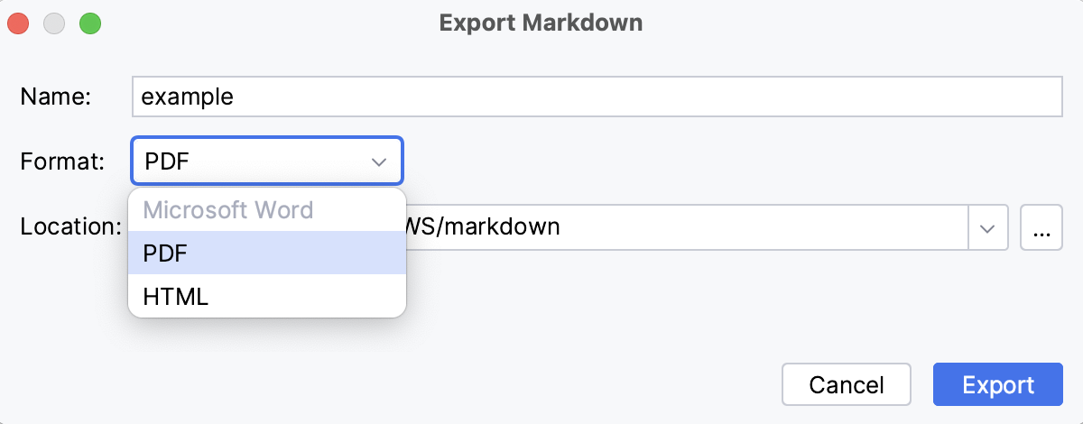
Task: Pick HTML in the format list
Action: pos(175,296)
